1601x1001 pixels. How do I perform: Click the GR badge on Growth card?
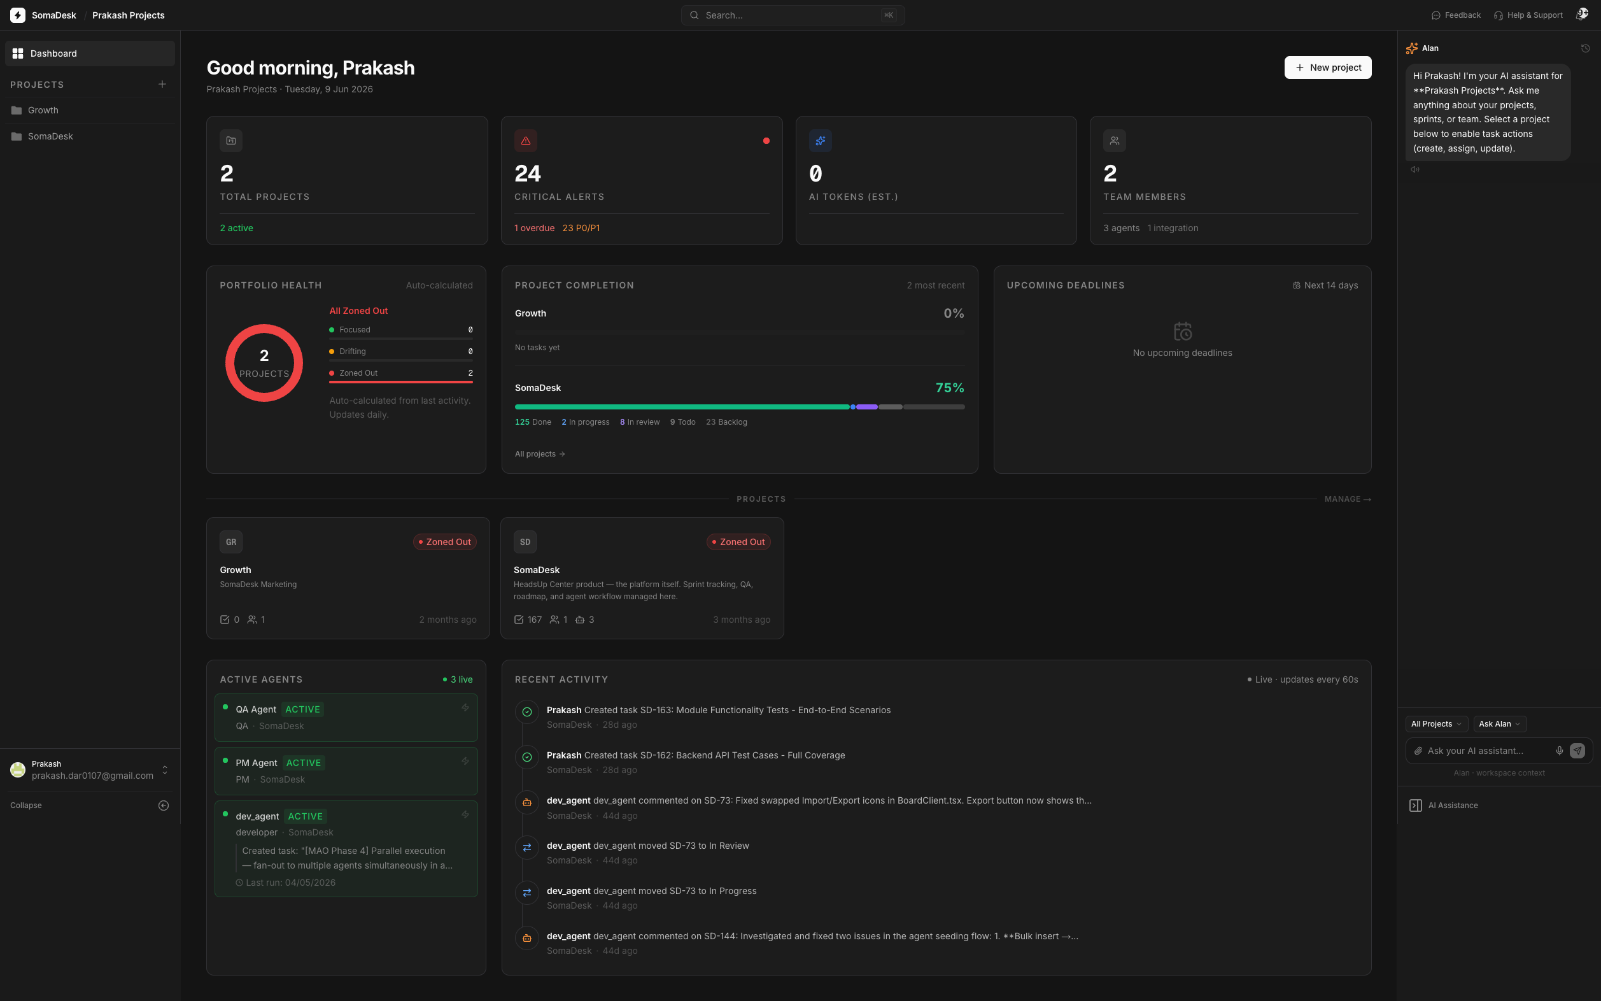click(231, 541)
